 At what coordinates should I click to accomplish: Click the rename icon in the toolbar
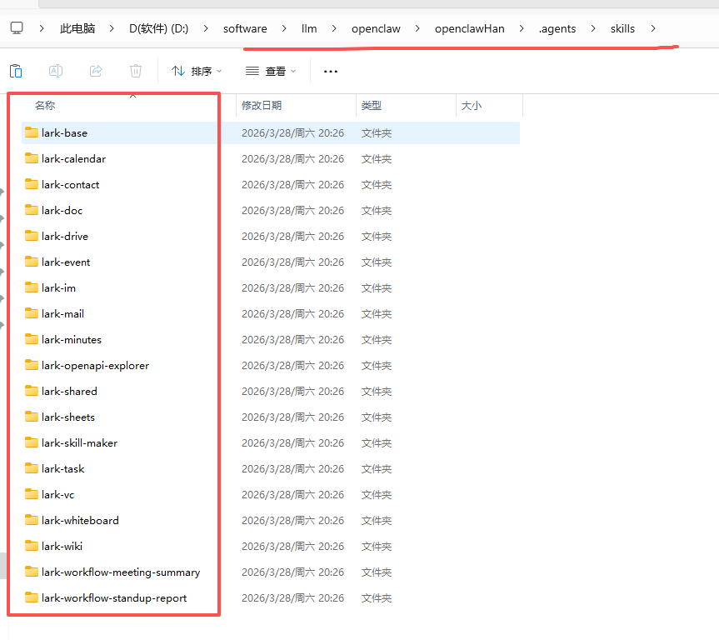(56, 72)
